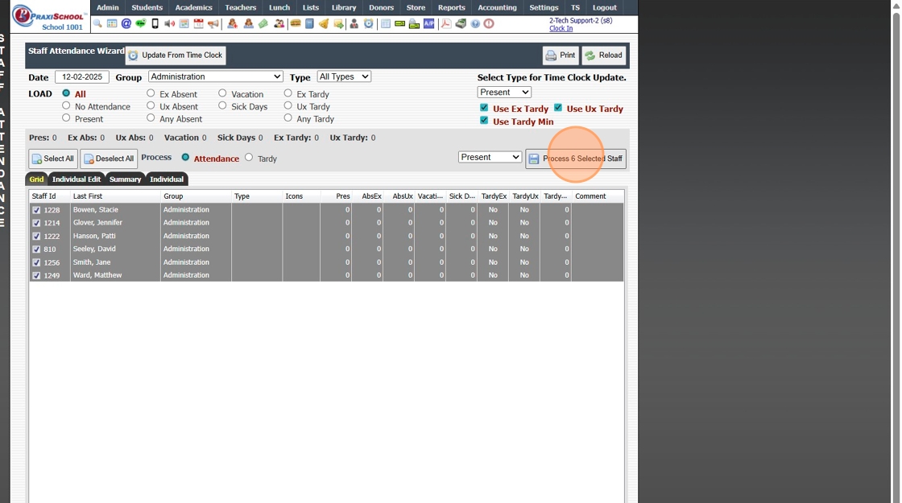902x503 pixels.
Task: Click the cash register icon
Action: [461, 23]
